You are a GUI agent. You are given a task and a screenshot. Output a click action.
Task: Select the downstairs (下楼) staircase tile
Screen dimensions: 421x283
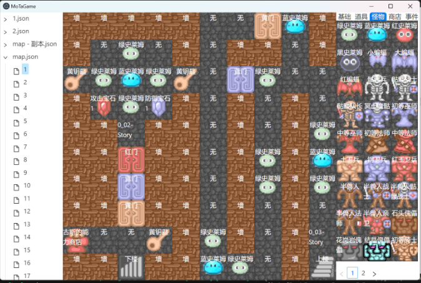pyautogui.click(x=131, y=267)
